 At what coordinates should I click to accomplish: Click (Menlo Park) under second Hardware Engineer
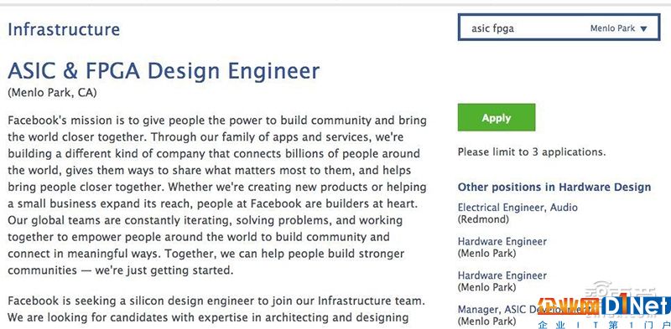[x=486, y=287]
